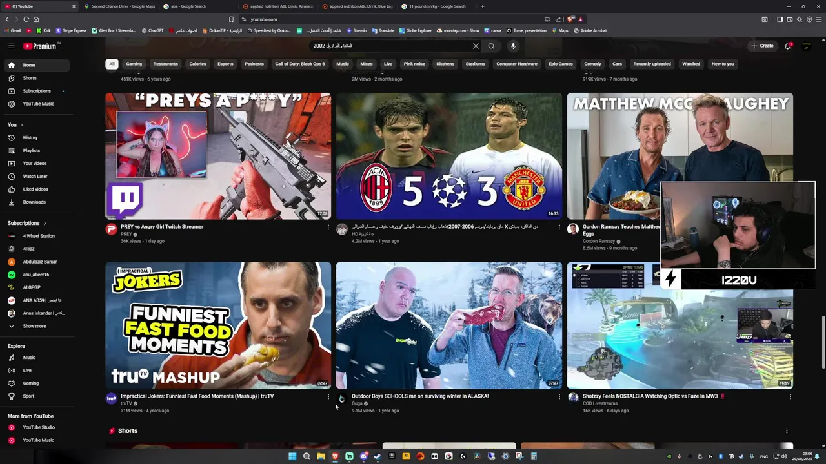This screenshot has height=464, width=826.
Task: Open more options for Shotzzy video
Action: pos(790,396)
